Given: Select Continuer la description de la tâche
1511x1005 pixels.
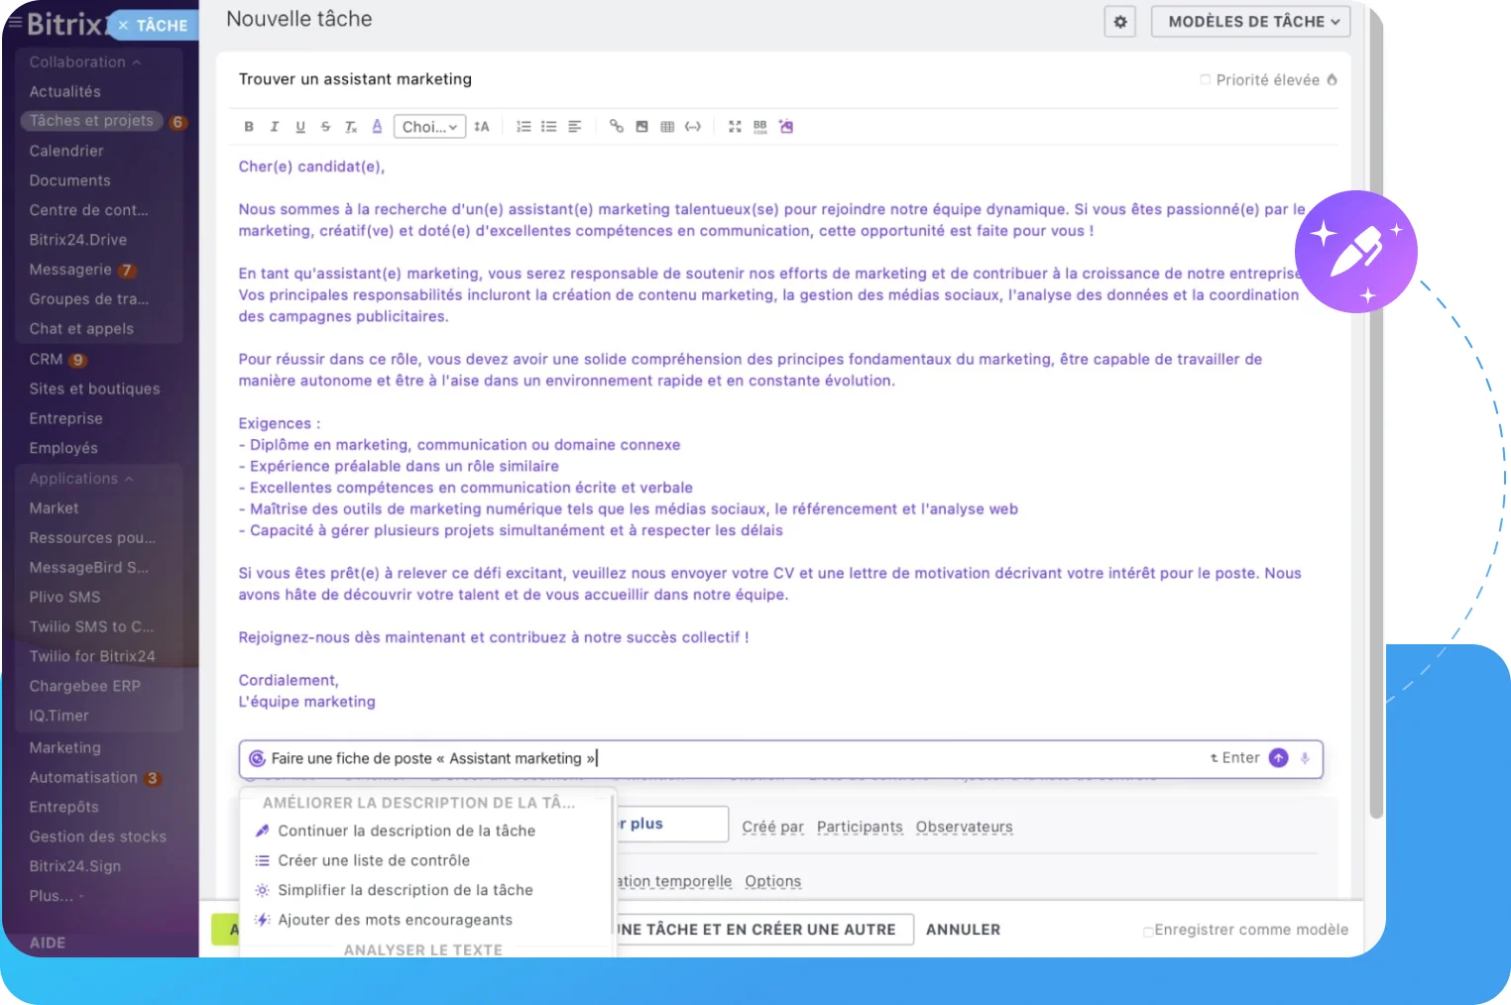Looking at the screenshot, I should (407, 831).
